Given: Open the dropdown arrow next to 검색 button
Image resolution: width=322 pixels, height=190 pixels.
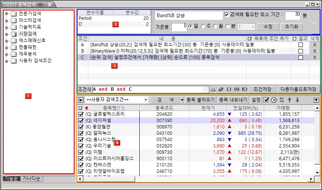Looking at the screenshot, I should (182, 100).
